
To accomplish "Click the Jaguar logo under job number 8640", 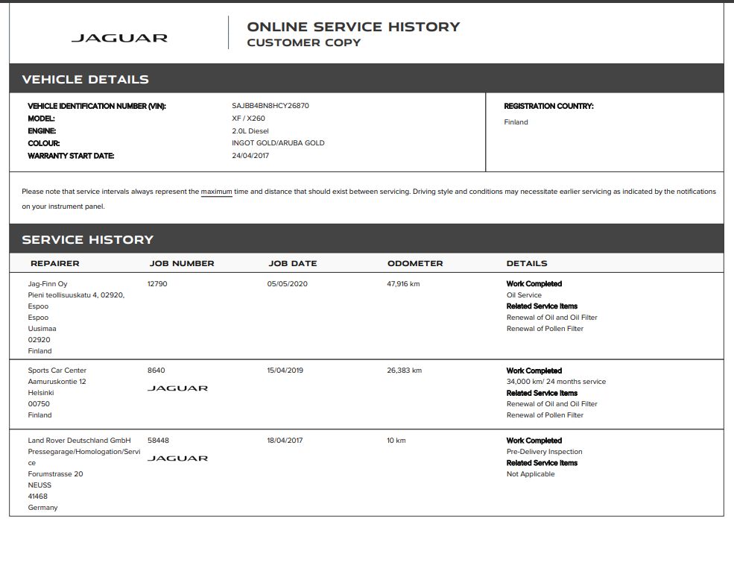I will (x=177, y=388).
